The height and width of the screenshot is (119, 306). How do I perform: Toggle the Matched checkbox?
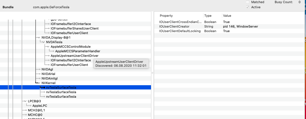(x=248, y=2)
